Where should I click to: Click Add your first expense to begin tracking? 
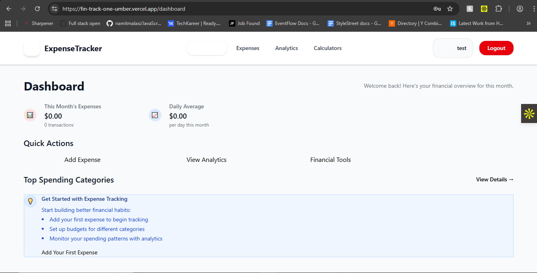tap(99, 219)
